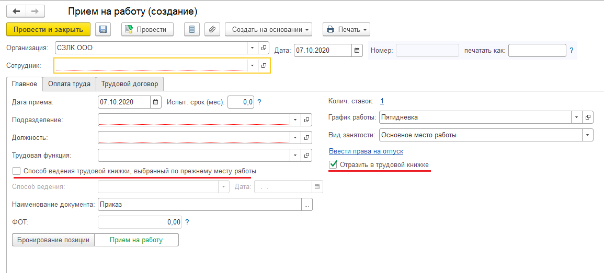This screenshot has width=604, height=273.
Task: Click the Ввести права на отпуск link
Action: click(366, 151)
